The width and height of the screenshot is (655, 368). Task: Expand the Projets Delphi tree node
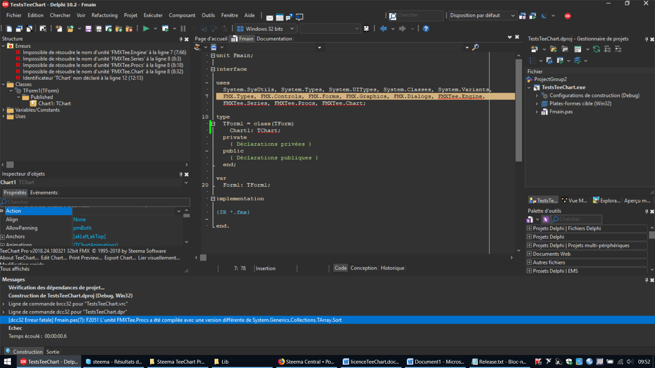click(x=529, y=237)
